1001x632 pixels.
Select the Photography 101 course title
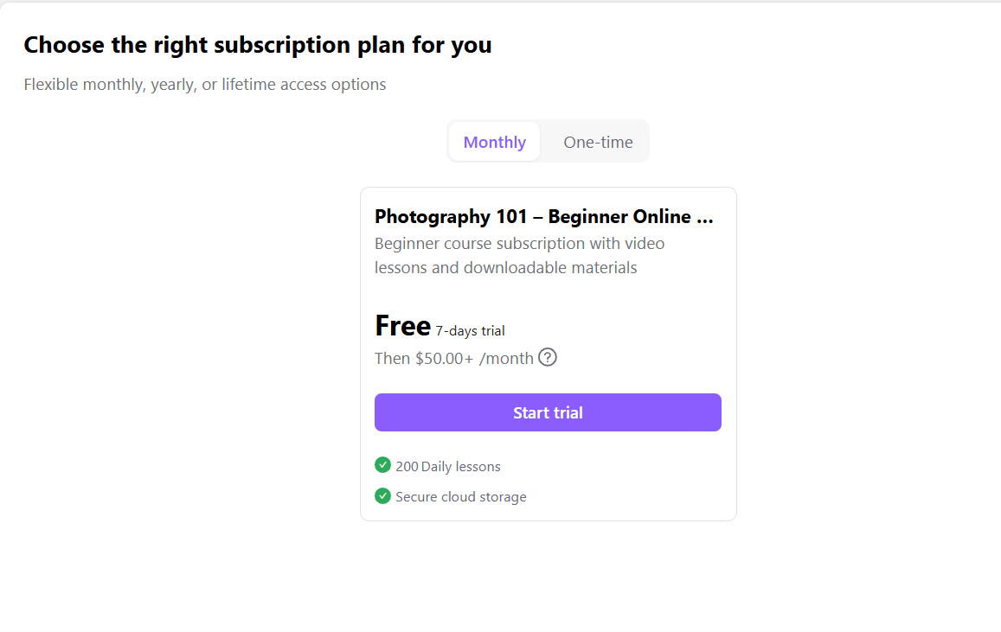coord(544,217)
